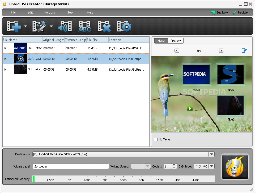Click the Bird template name
Screen dimensions: 255x193
tap(199, 51)
